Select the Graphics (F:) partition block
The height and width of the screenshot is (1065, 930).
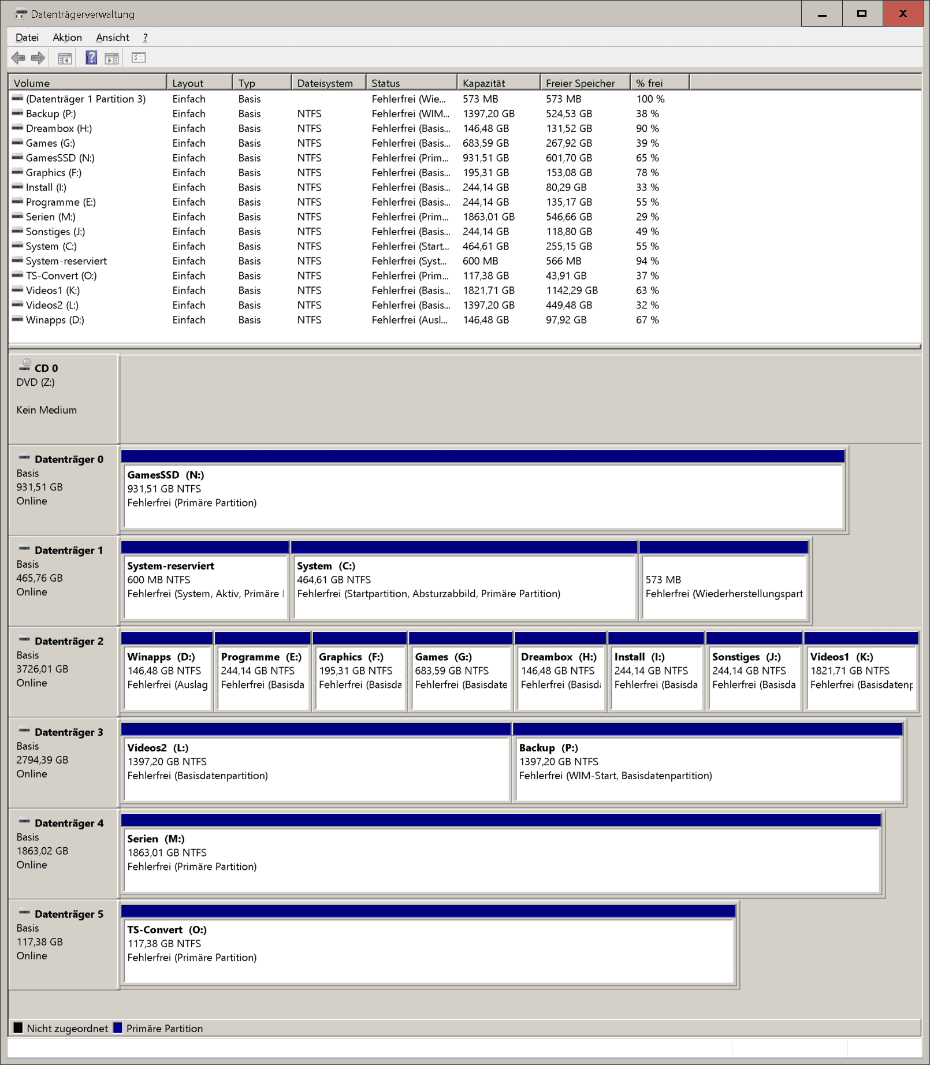point(360,671)
